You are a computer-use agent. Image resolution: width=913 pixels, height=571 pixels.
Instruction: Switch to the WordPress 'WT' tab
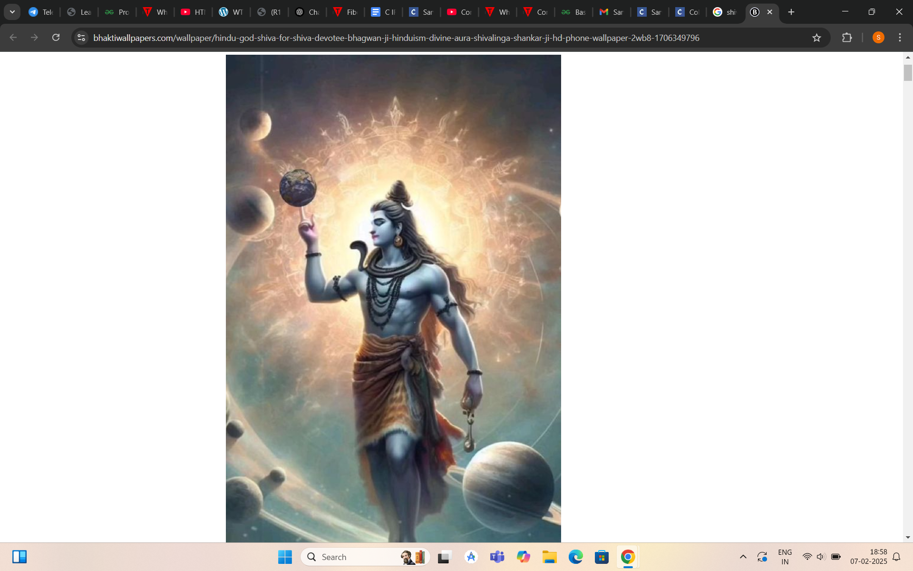pyautogui.click(x=231, y=12)
